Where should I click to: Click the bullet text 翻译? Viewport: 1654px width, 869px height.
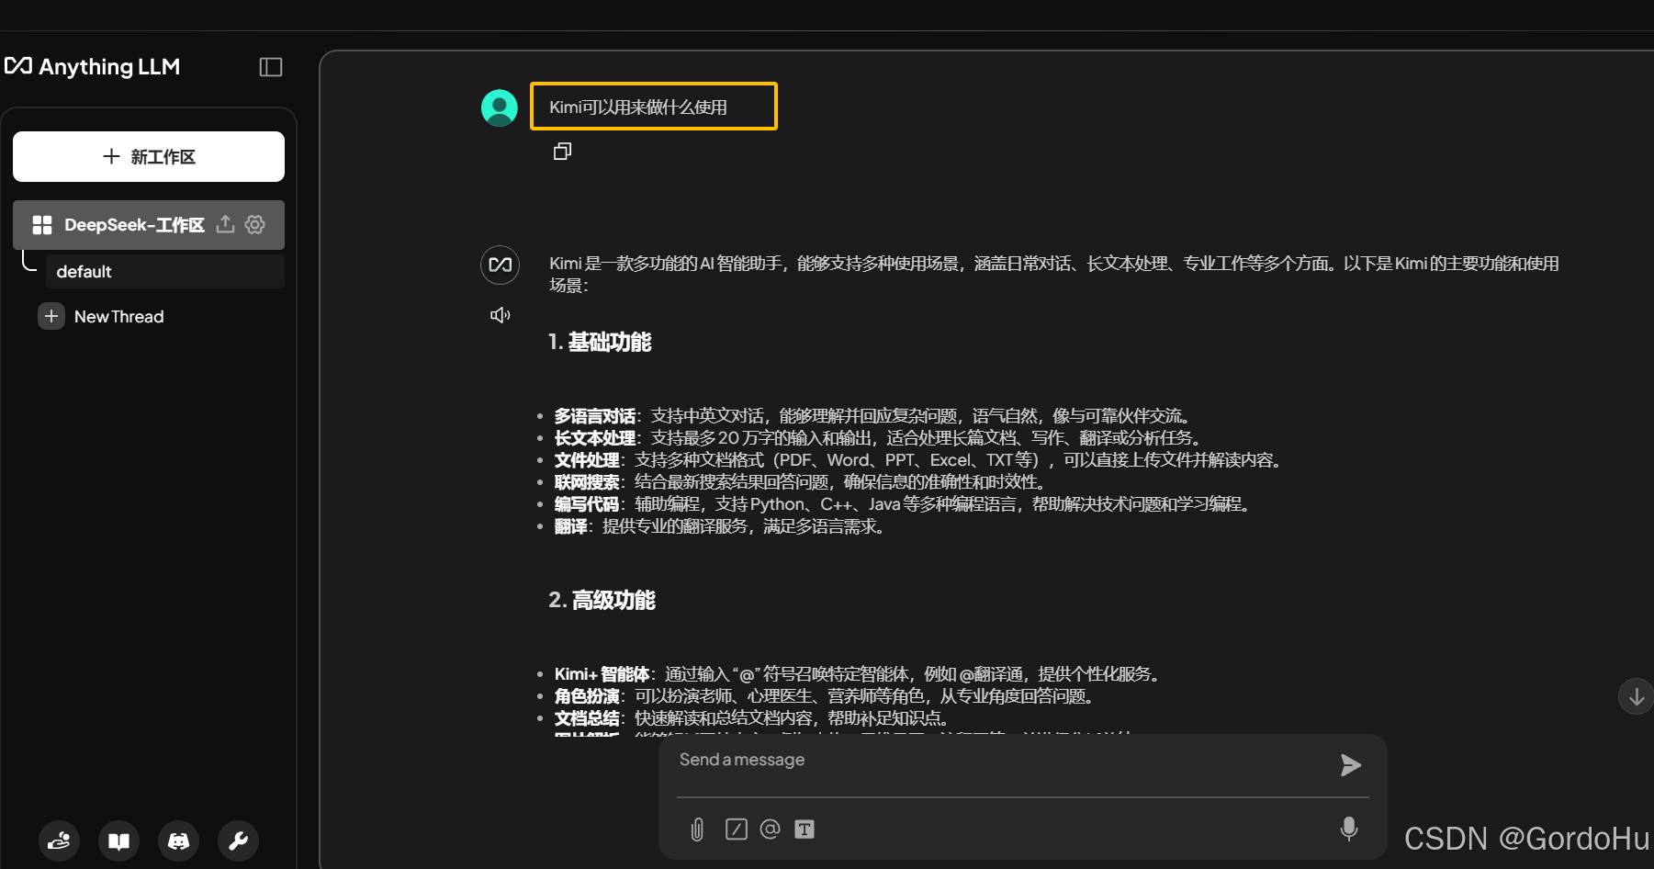(x=570, y=526)
